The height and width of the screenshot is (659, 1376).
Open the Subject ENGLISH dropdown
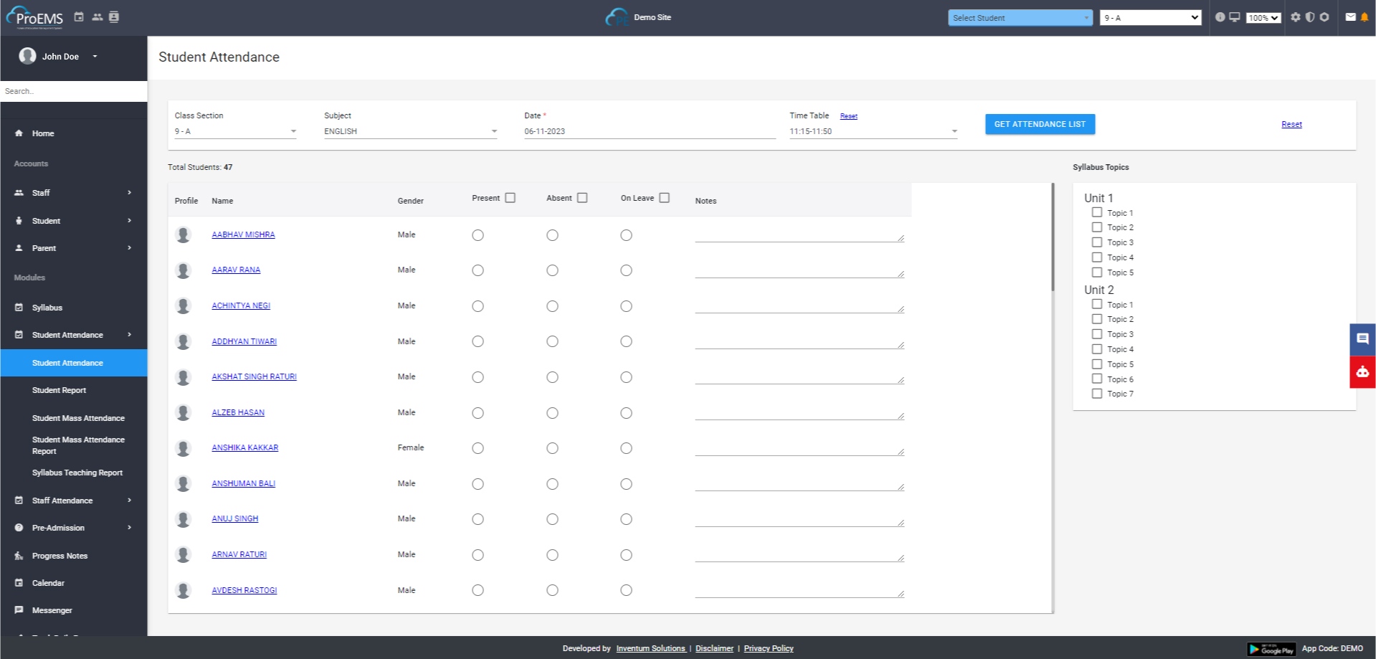(x=410, y=131)
